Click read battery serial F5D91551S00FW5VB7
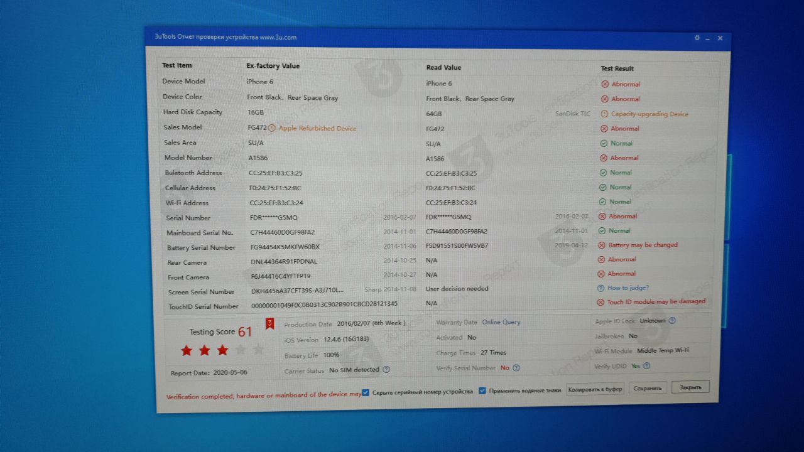The height and width of the screenshot is (452, 804). (x=457, y=246)
